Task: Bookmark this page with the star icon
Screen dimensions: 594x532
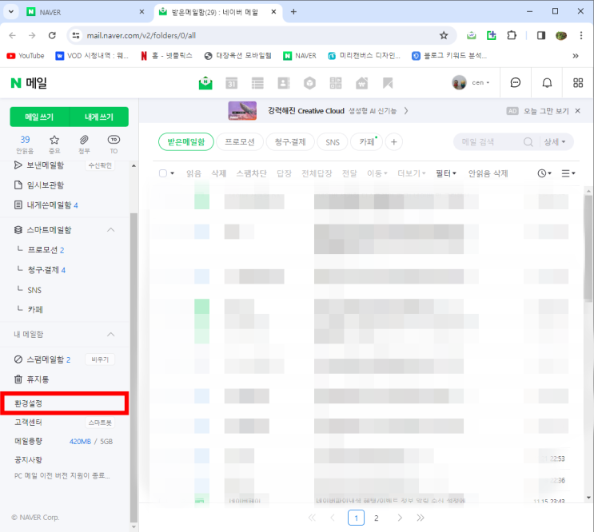Action: point(444,36)
